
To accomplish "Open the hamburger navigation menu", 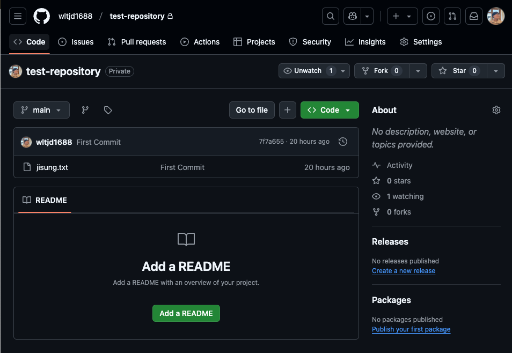I will [18, 16].
